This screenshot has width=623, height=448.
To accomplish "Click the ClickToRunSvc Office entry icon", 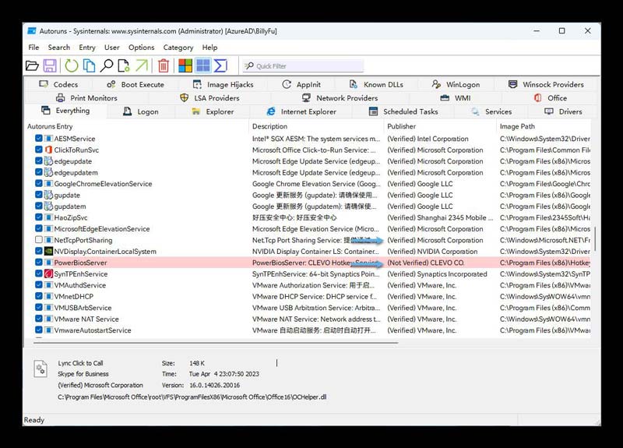I will pos(48,150).
